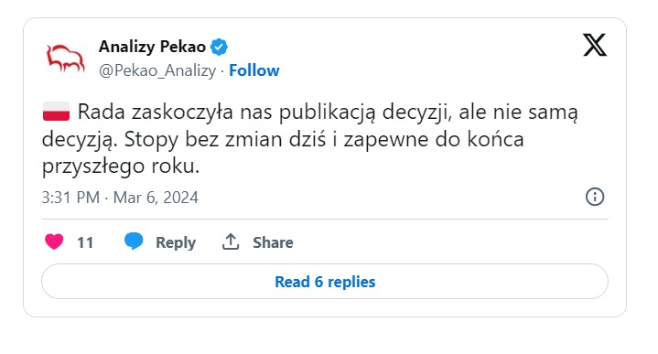Click the tweet line starting with Rada zaskoczyła
Screen dimensions: 658x354
(328, 112)
